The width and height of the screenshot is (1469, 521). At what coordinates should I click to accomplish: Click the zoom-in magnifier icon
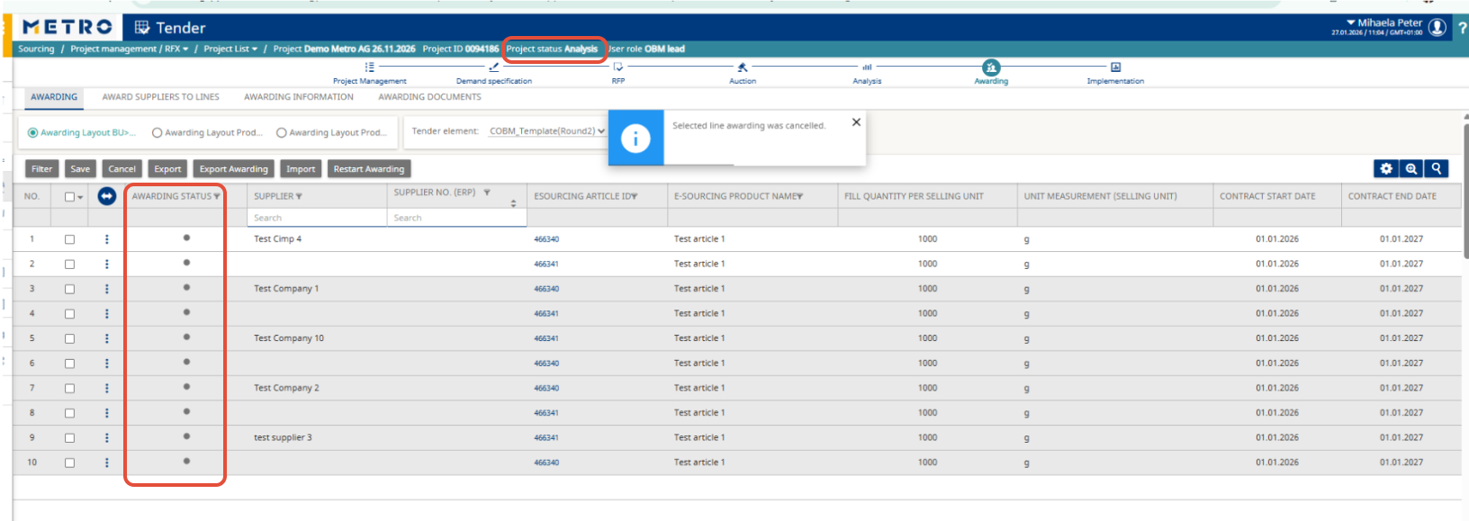[x=1411, y=168]
